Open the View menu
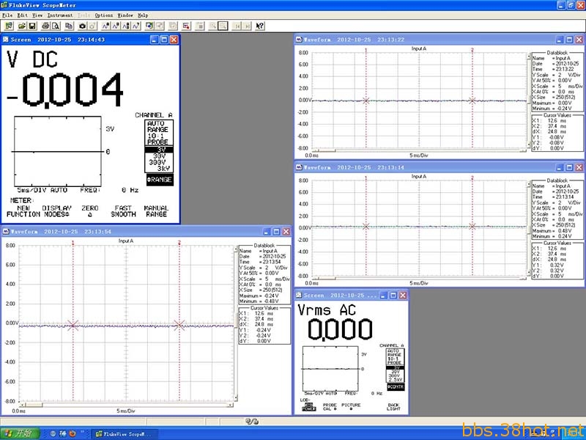586x440 pixels. coord(37,15)
